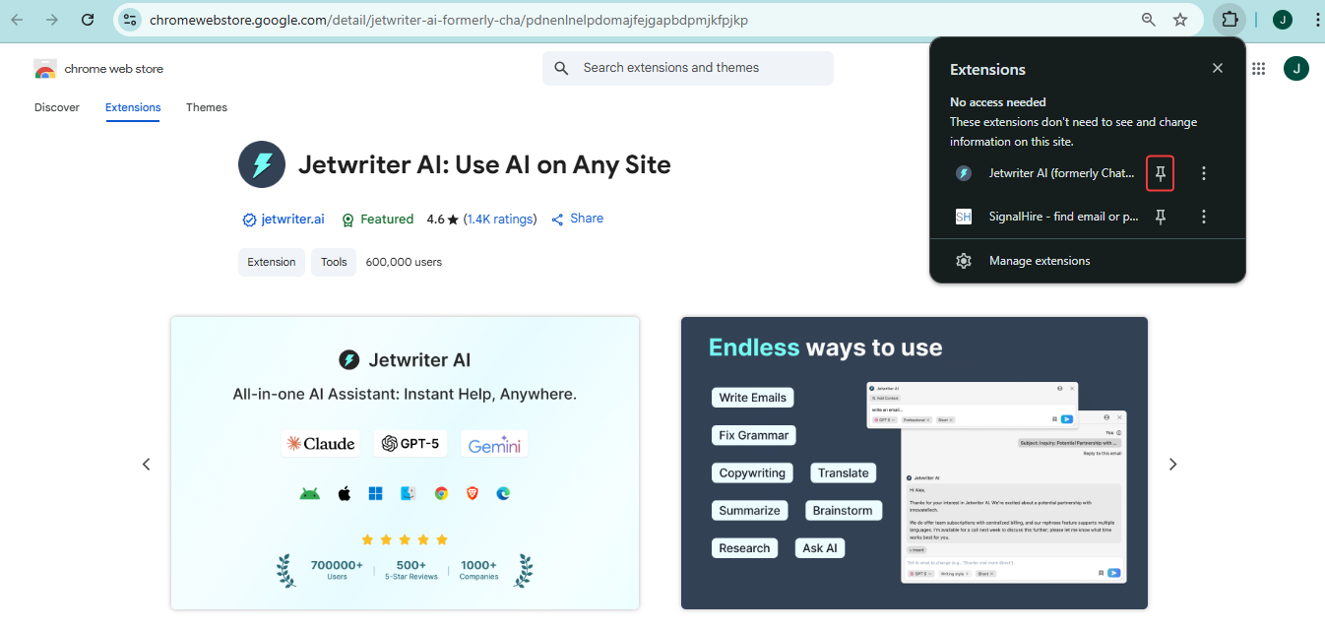Open more options for SignalHire

coord(1204,217)
